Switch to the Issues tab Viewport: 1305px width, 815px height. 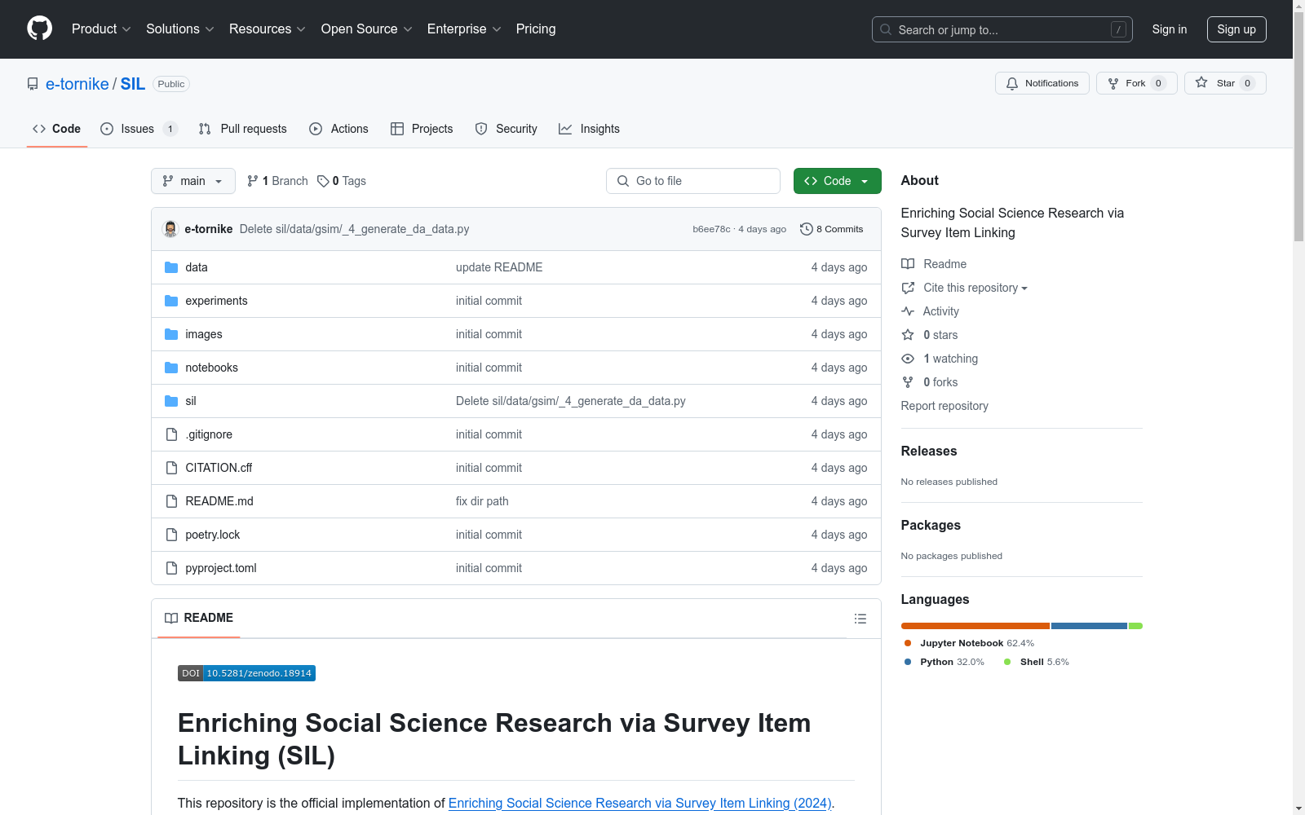pyautogui.click(x=139, y=129)
